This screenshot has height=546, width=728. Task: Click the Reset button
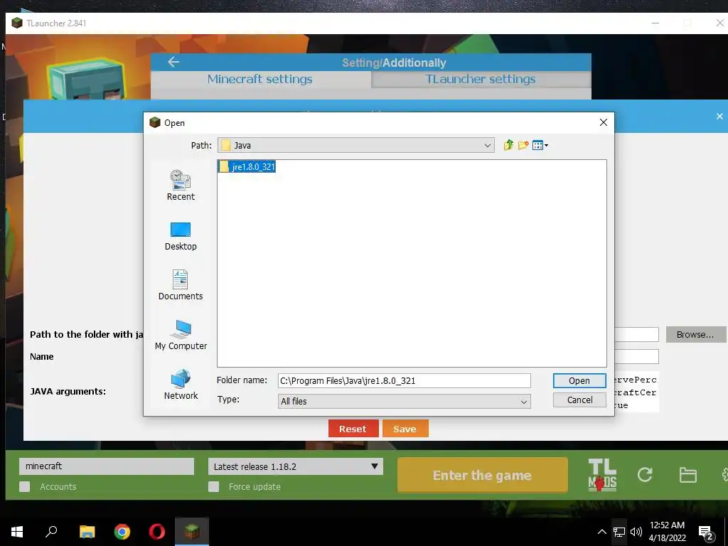(x=353, y=429)
